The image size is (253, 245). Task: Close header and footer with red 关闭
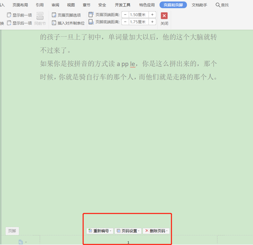click(x=164, y=19)
